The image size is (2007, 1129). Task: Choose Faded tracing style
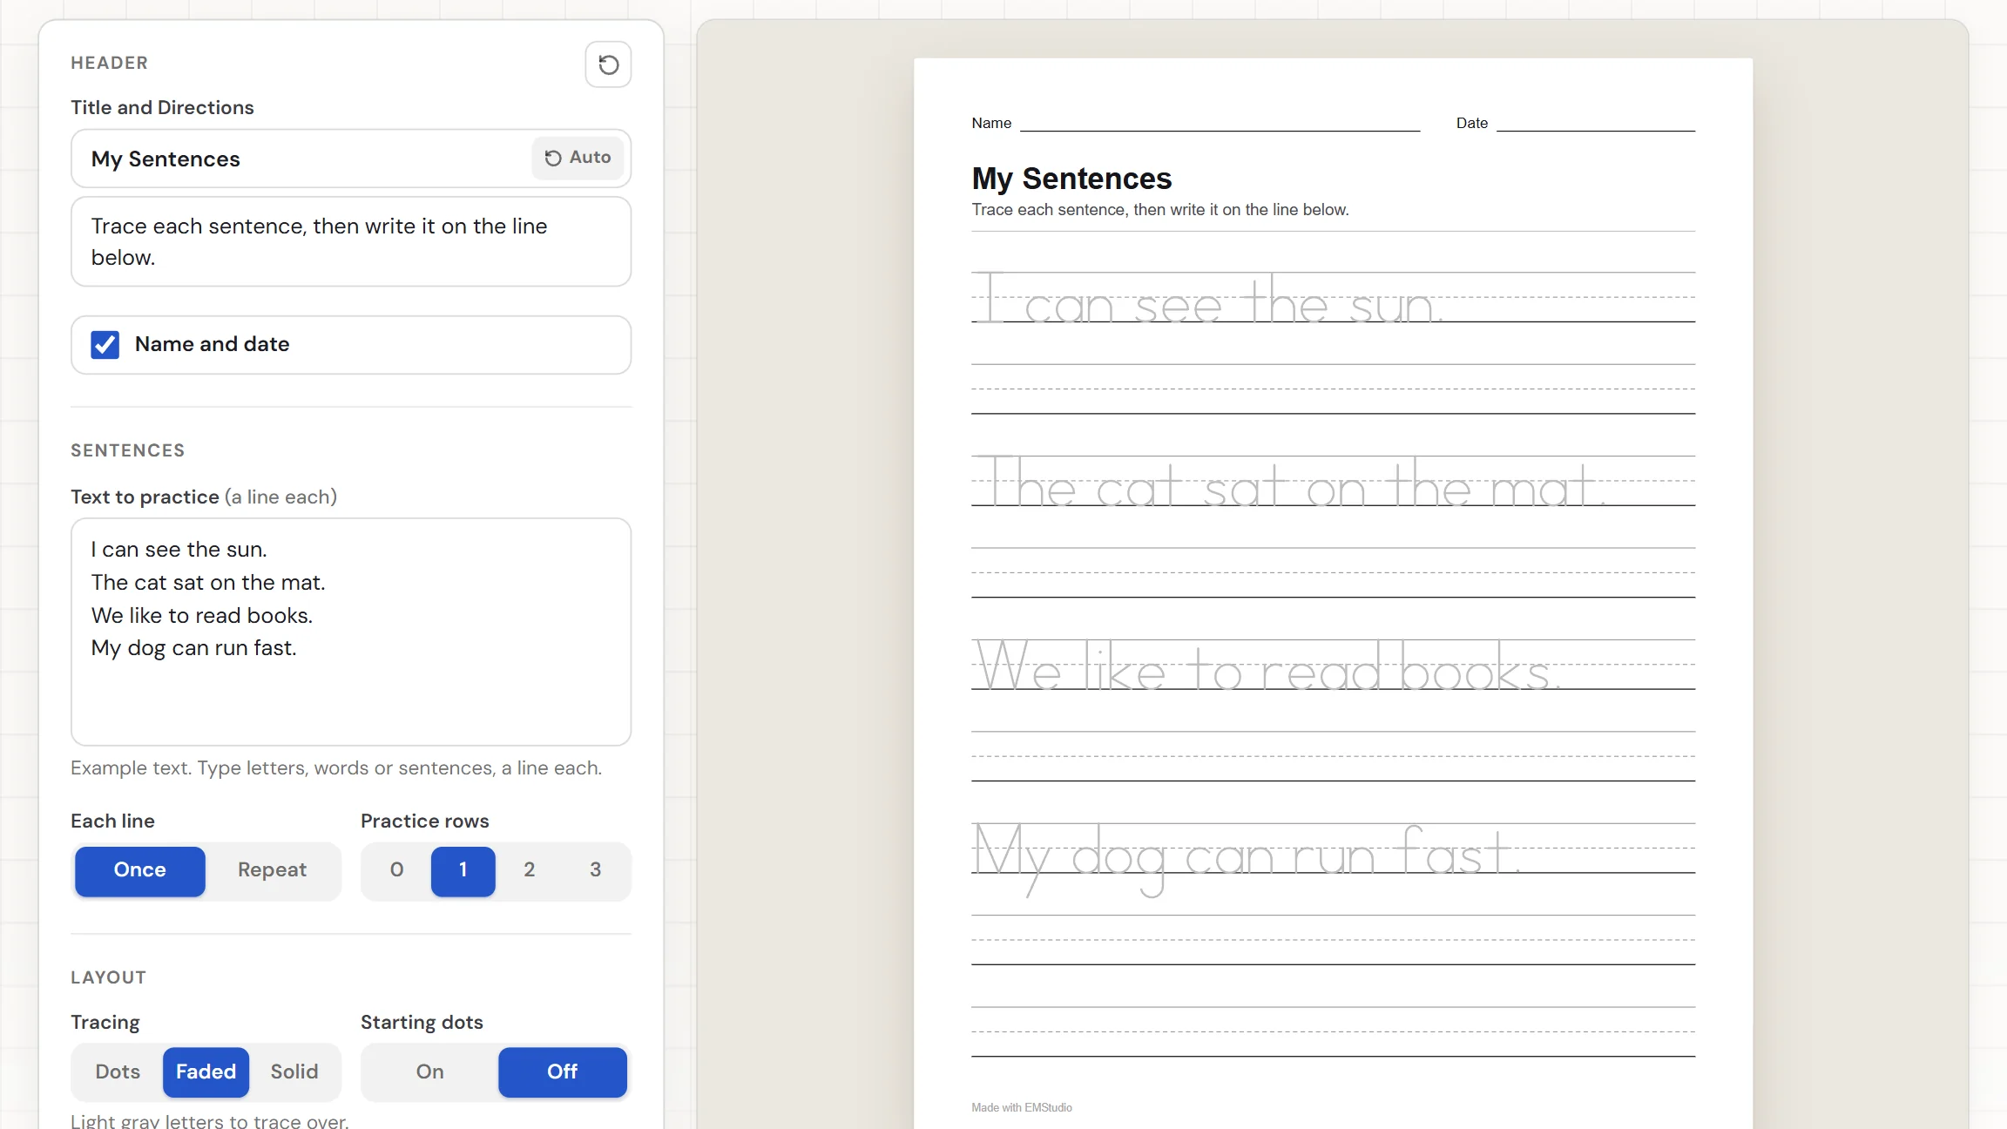(206, 1072)
